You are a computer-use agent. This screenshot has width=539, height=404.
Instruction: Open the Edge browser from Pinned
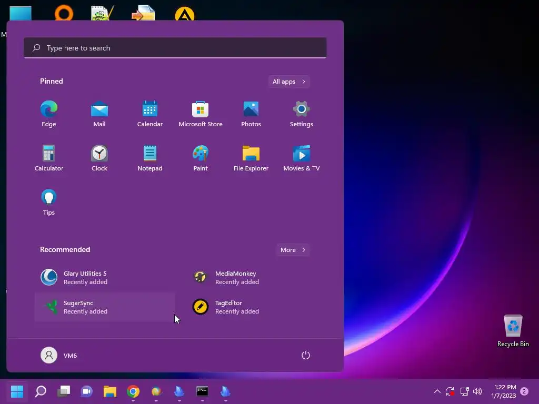pyautogui.click(x=49, y=114)
